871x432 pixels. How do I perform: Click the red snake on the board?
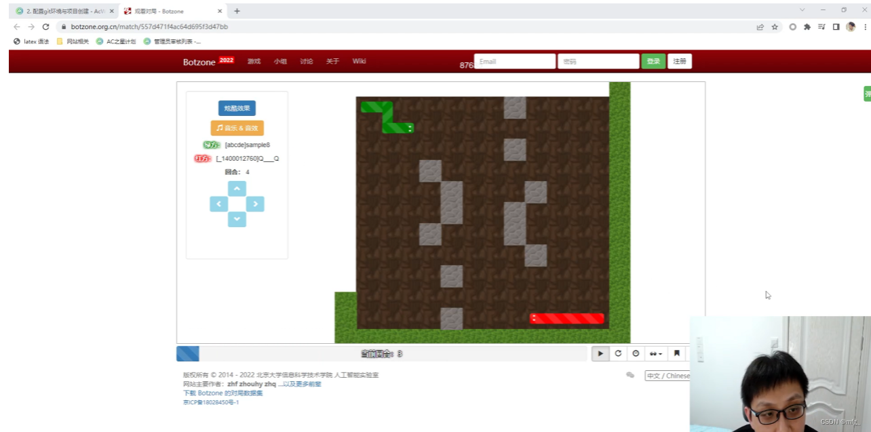[x=567, y=318]
